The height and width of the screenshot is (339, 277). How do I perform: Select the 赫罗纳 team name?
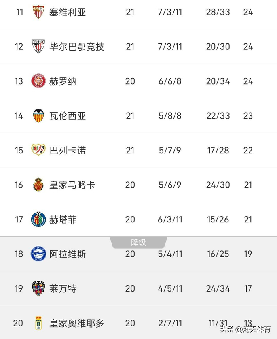tap(63, 81)
